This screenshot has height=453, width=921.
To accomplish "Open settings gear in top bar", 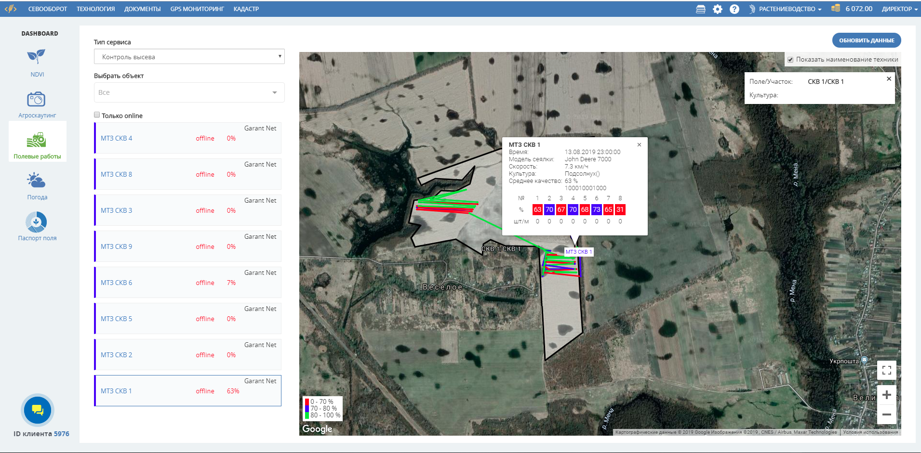I will (718, 9).
